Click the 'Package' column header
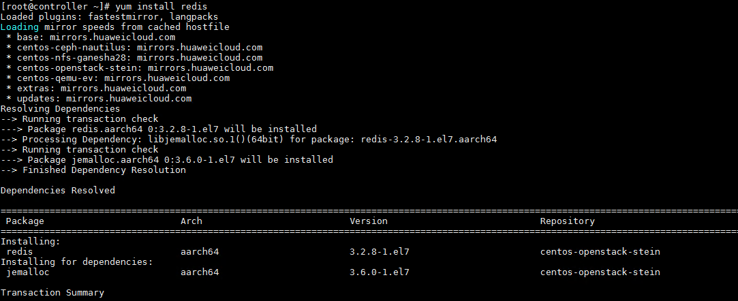This screenshot has width=738, height=301. [25, 221]
